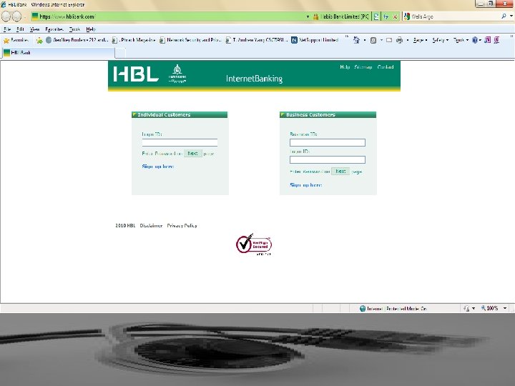
Task: Click the first OneNote toolbar icon
Action: (x=488, y=40)
